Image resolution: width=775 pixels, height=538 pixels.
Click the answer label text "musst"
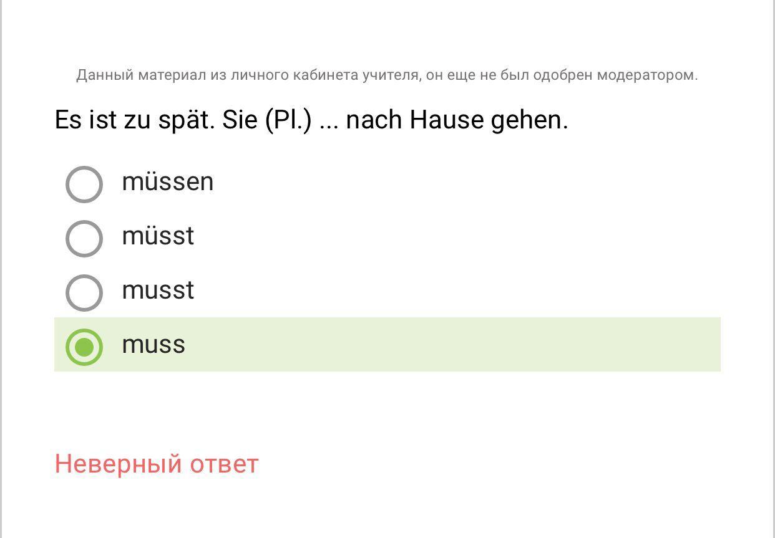(158, 291)
